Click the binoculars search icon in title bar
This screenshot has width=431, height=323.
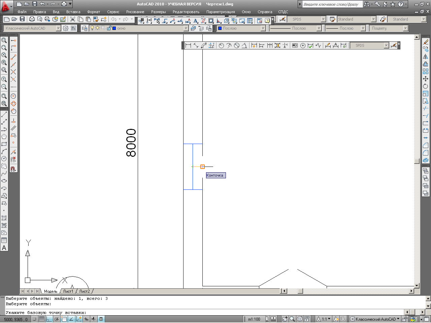367,4
